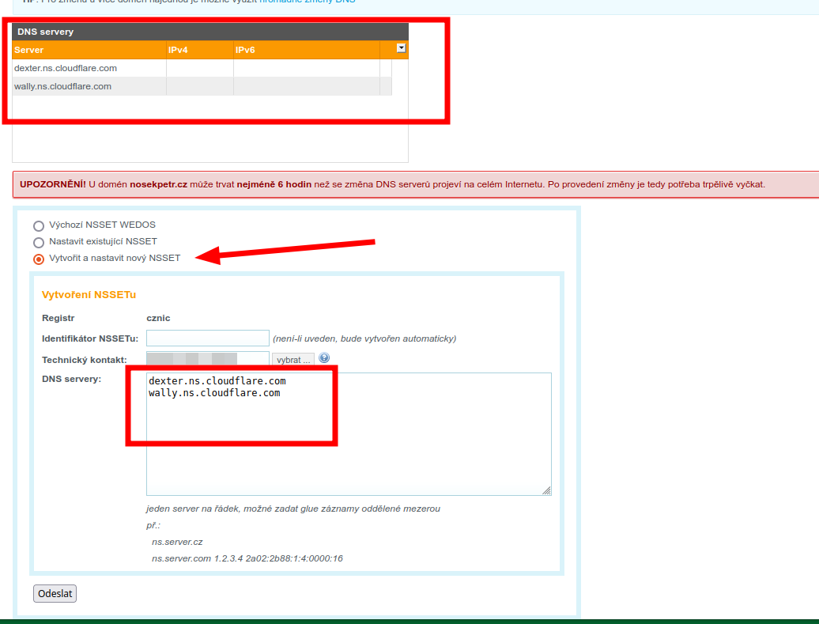Sort table by the Server column header
The image size is (819, 624).
(x=89, y=50)
